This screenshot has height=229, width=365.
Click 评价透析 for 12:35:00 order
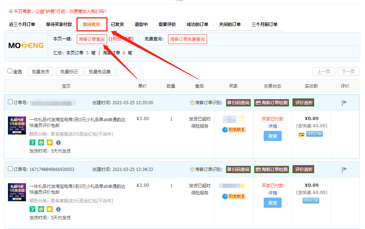[303, 103]
